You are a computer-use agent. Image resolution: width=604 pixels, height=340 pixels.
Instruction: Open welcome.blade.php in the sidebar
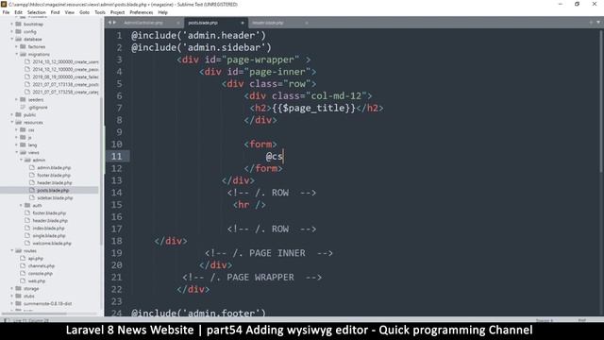point(52,244)
